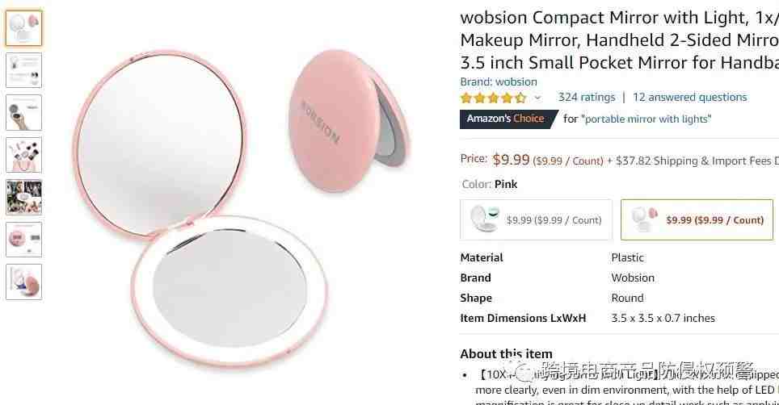Expand the ratings dropdown arrow beside stars
Viewport: 779px width, 405px height.
pos(537,98)
